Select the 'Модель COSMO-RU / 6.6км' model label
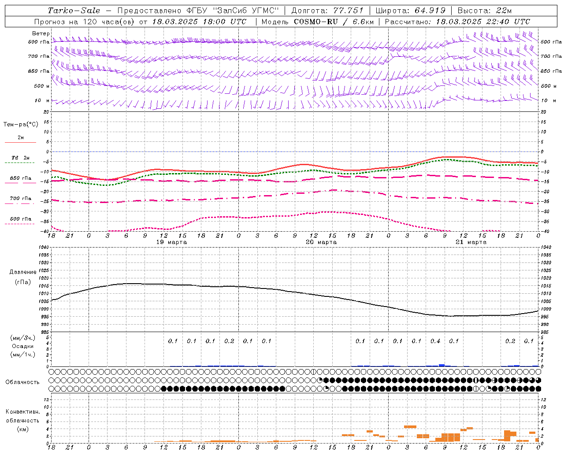 [x=317, y=22]
